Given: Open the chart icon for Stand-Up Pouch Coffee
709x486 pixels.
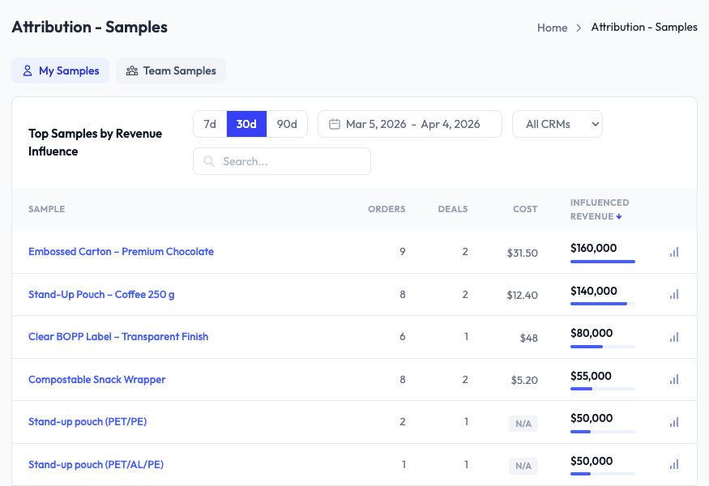Looking at the screenshot, I should click(x=673, y=294).
